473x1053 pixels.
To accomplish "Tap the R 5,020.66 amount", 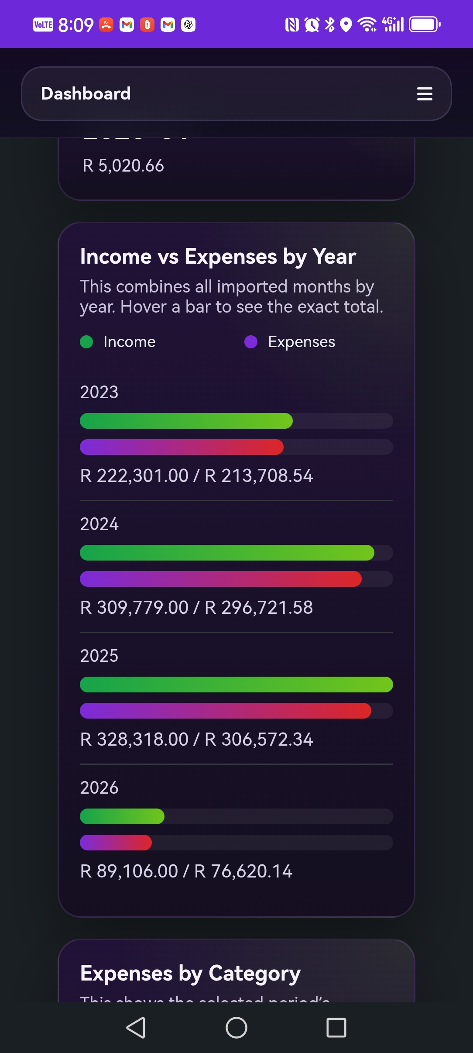I will (x=123, y=166).
